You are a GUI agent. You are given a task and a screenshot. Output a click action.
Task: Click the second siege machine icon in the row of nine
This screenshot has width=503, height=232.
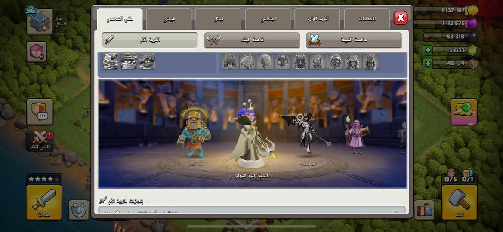tap(248, 61)
